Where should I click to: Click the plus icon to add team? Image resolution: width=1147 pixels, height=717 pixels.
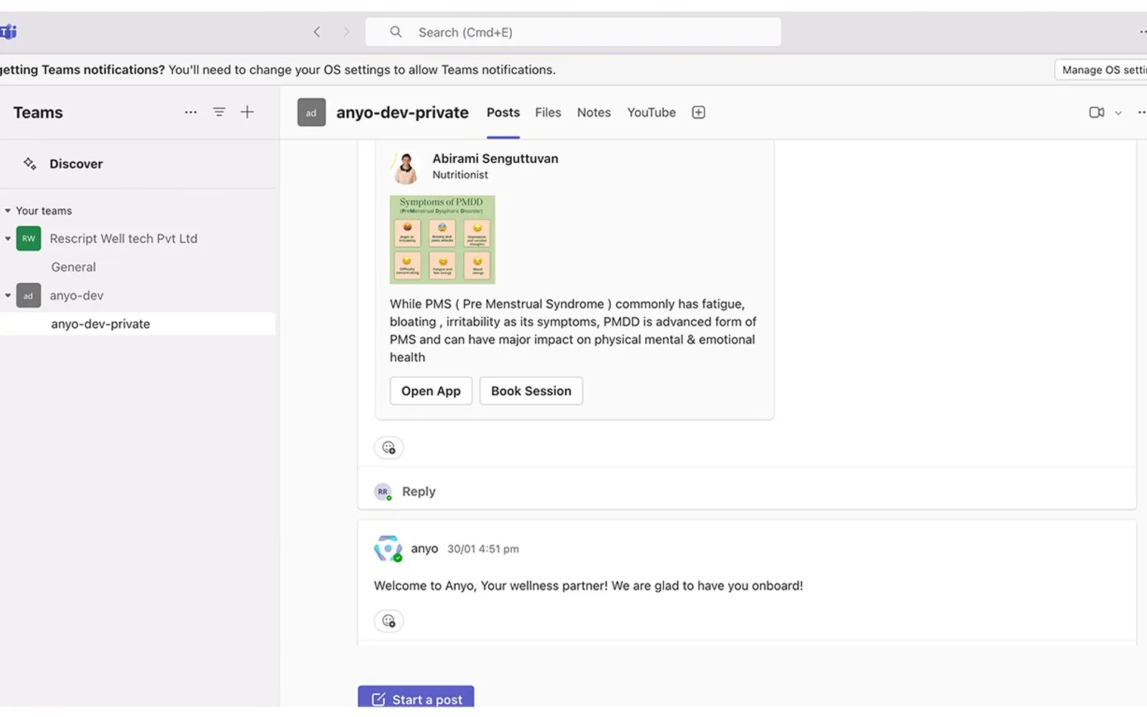pyautogui.click(x=247, y=113)
